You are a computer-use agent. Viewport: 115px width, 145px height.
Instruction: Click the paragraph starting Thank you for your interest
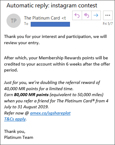(55, 39)
